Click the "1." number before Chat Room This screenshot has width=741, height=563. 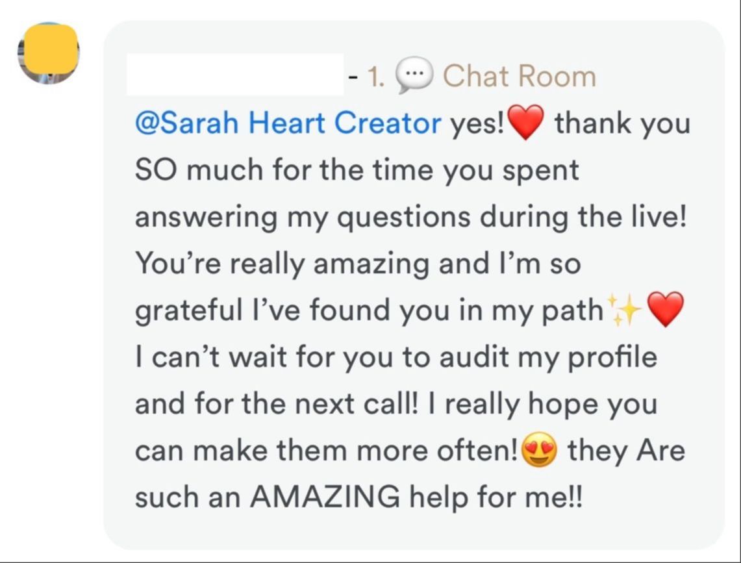pyautogui.click(x=376, y=76)
